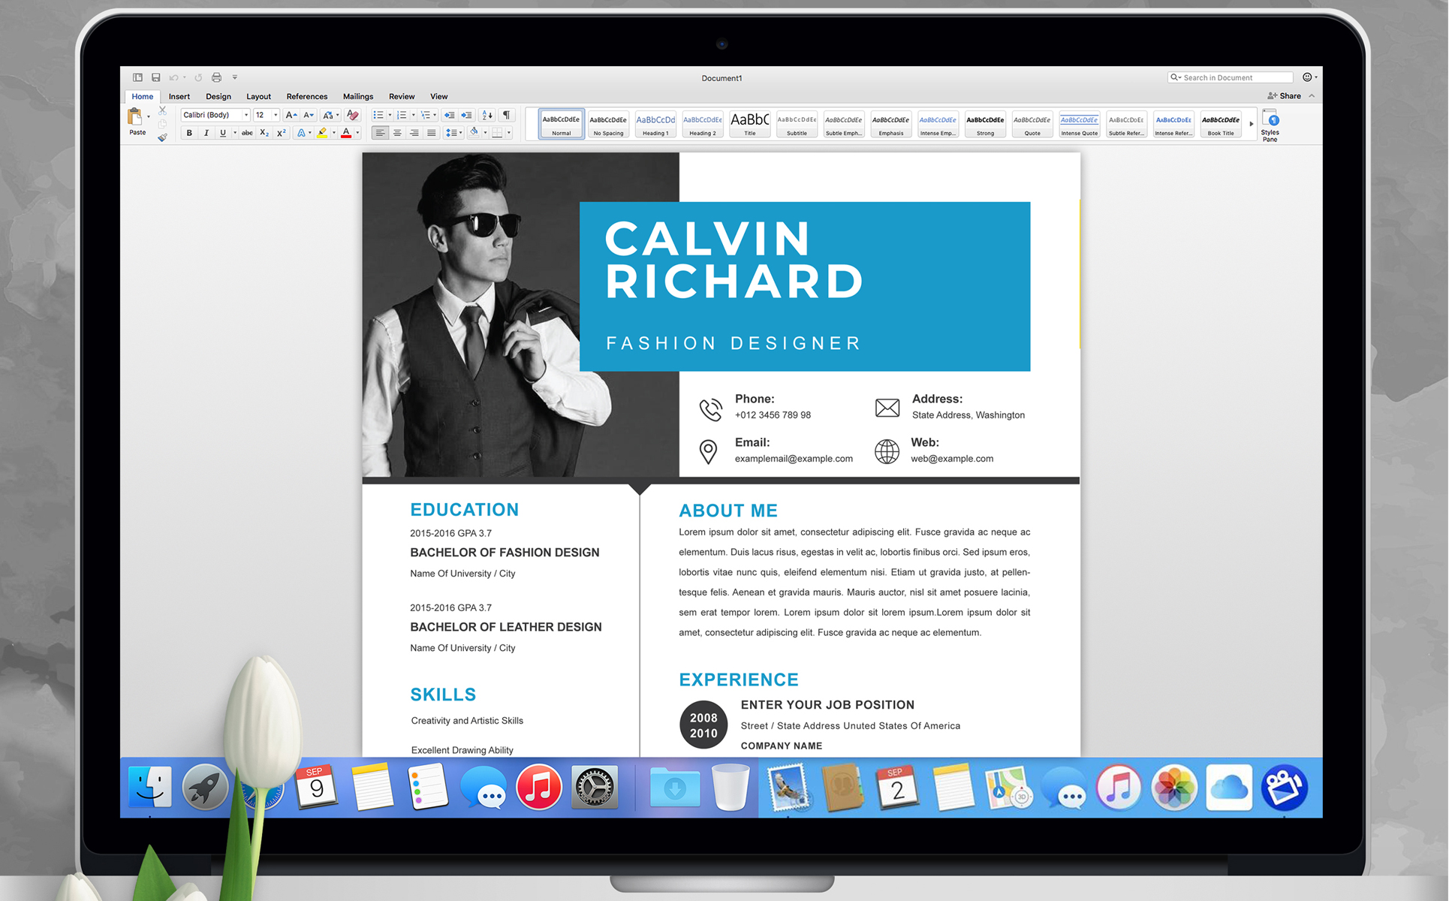Open the font size 12 dropdown
This screenshot has width=1449, height=901.
coord(276,115)
